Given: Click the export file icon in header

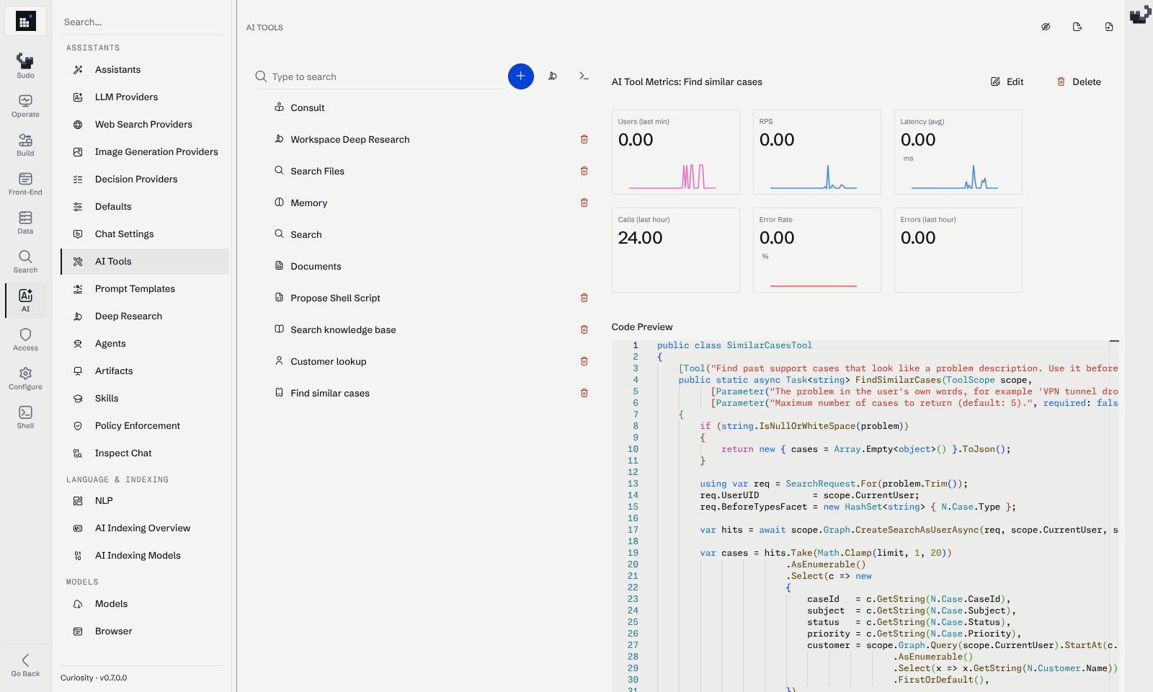Looking at the screenshot, I should pos(1077,27).
